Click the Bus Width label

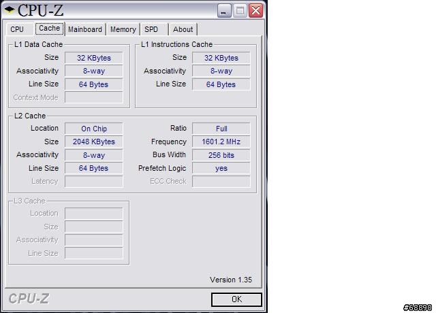pyautogui.click(x=169, y=154)
